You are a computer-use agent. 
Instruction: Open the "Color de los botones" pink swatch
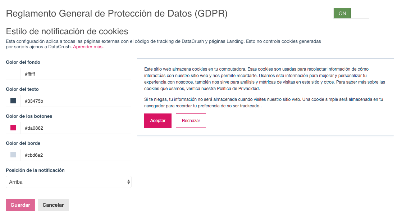coord(13,128)
